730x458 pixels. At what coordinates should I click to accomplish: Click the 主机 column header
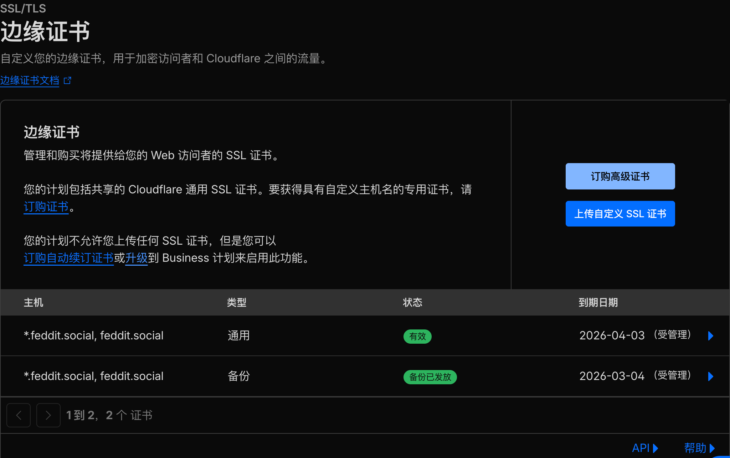pyautogui.click(x=34, y=302)
